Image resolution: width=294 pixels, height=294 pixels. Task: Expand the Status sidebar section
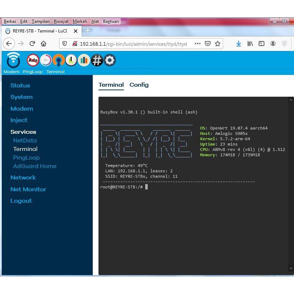pos(20,85)
